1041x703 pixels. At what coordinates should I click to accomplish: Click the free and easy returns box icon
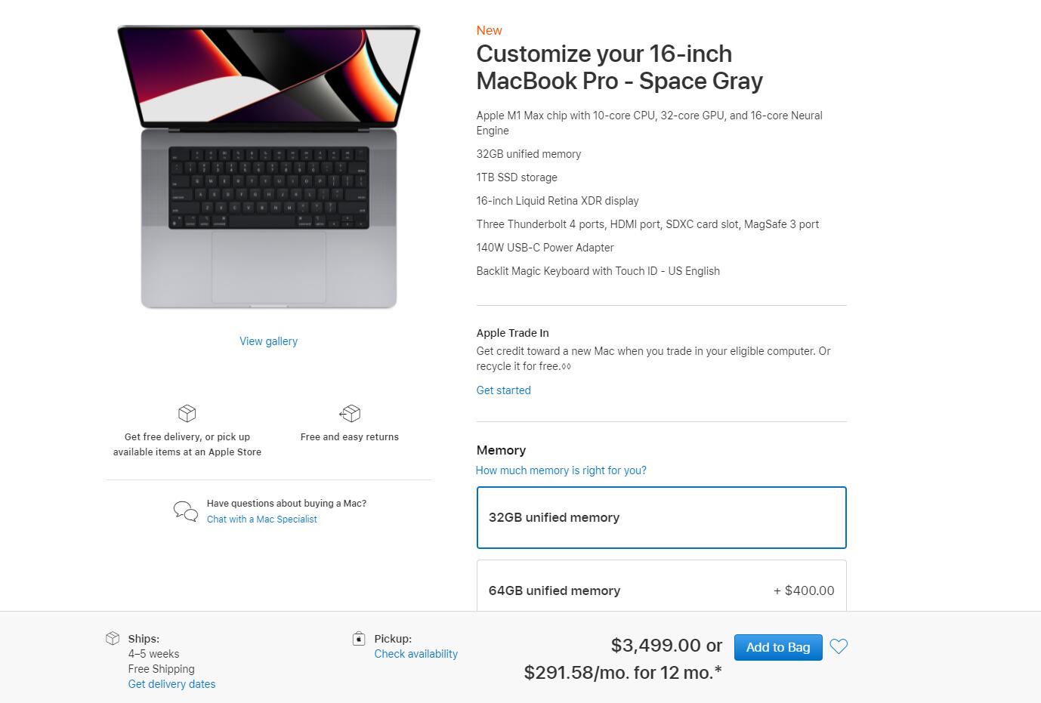[350, 413]
